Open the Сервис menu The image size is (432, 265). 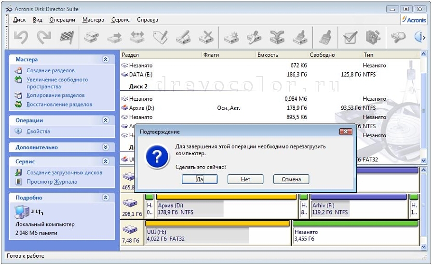[x=121, y=20]
